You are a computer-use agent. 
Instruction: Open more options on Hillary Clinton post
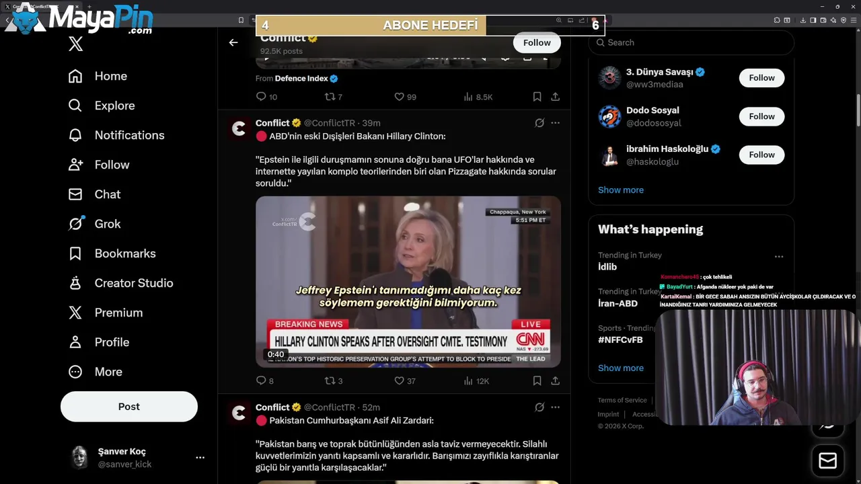pyautogui.click(x=555, y=123)
